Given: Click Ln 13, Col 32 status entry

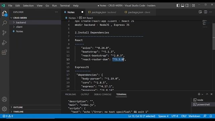Looking at the screenshot, I should click(x=142, y=116).
